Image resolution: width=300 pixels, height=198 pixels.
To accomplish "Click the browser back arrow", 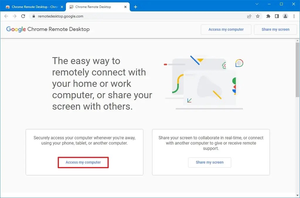I will coord(6,16).
